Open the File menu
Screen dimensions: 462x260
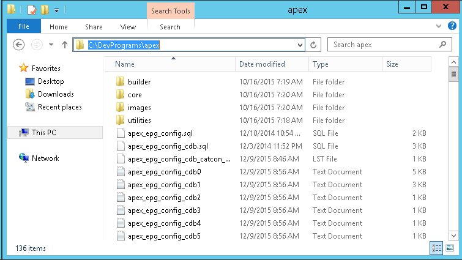(24, 26)
